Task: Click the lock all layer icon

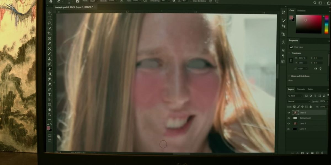Action: 311,107
